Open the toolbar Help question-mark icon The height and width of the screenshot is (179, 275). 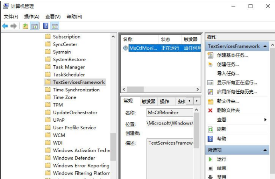[x=46, y=26]
